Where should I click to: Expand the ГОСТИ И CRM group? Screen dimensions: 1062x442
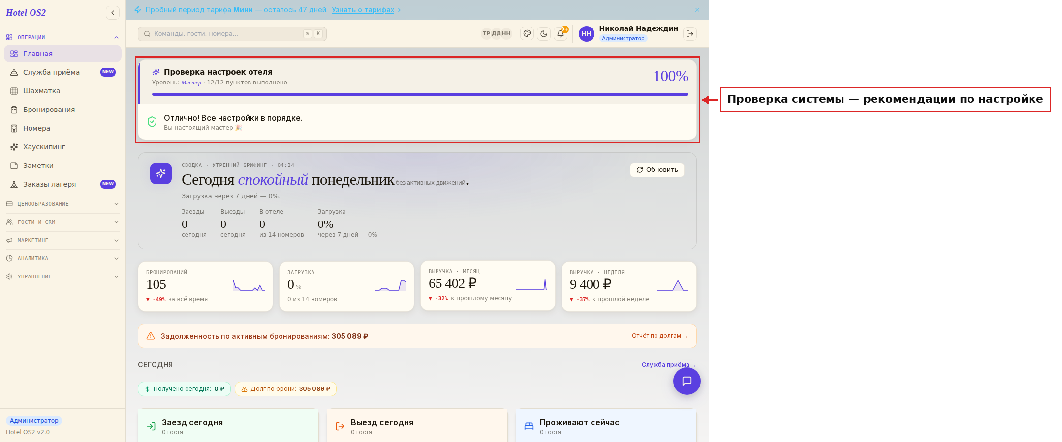62,222
